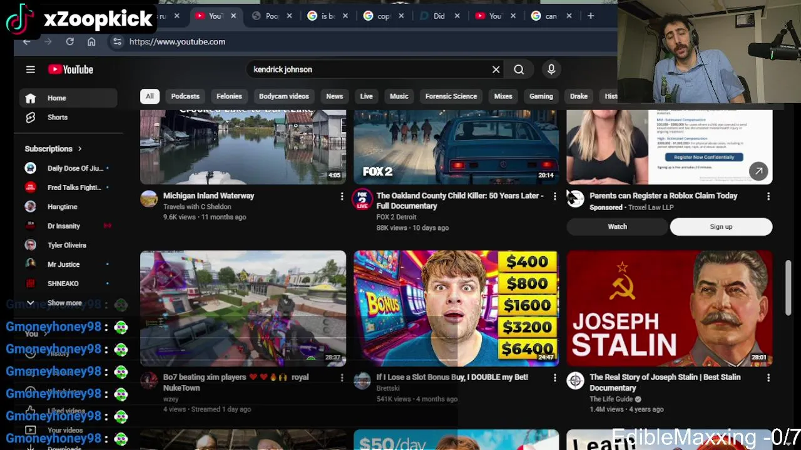801x450 pixels.
Task: Play the Oakland County Child Killer thumbnail
Action: [456, 147]
